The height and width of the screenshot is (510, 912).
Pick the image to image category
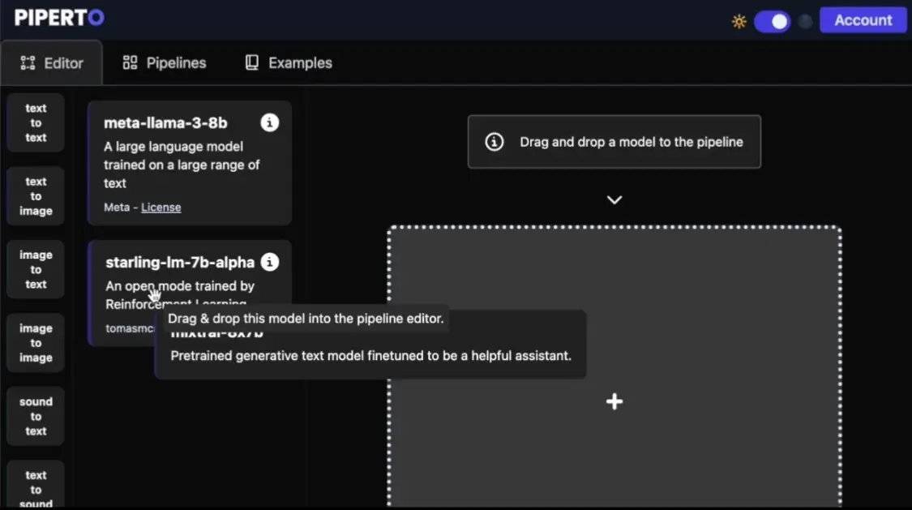36,343
